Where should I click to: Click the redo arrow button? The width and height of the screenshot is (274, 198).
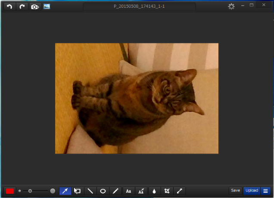click(x=22, y=7)
